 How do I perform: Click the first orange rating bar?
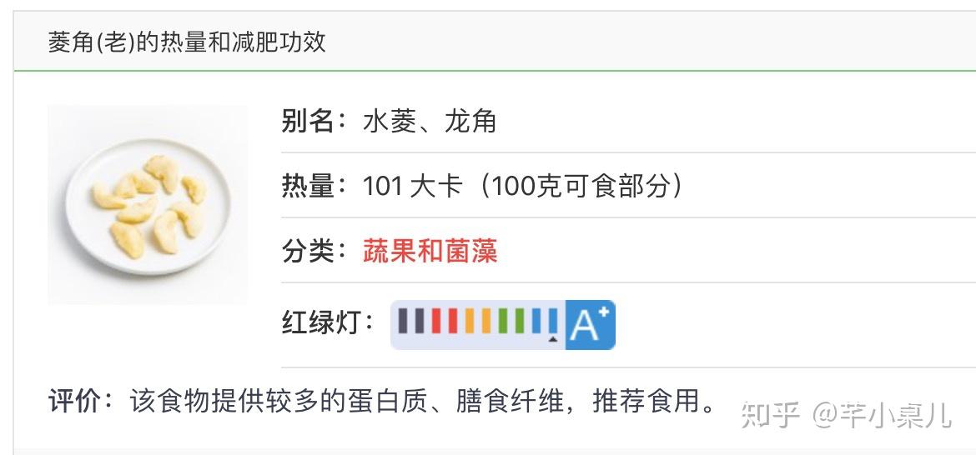point(470,321)
